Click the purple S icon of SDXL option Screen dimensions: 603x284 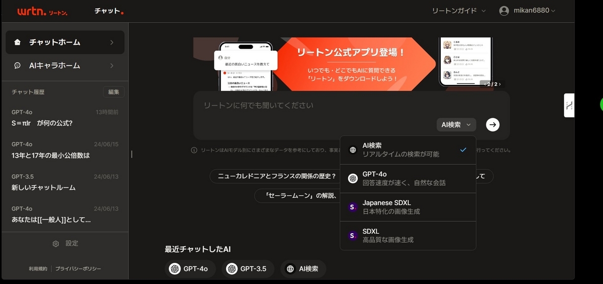(353, 236)
